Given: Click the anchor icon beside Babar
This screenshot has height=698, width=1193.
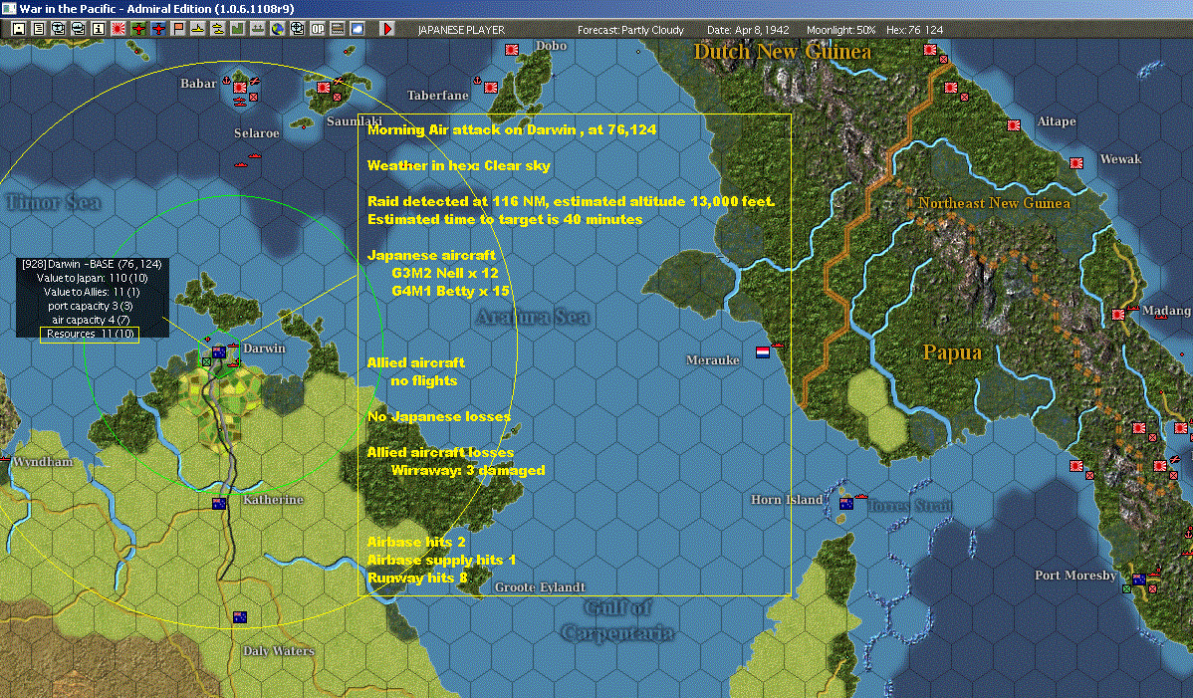Looking at the screenshot, I should [x=226, y=80].
